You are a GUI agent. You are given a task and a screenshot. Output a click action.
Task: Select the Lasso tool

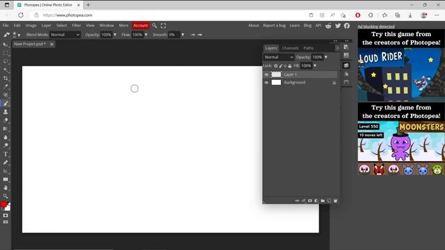pos(6,62)
